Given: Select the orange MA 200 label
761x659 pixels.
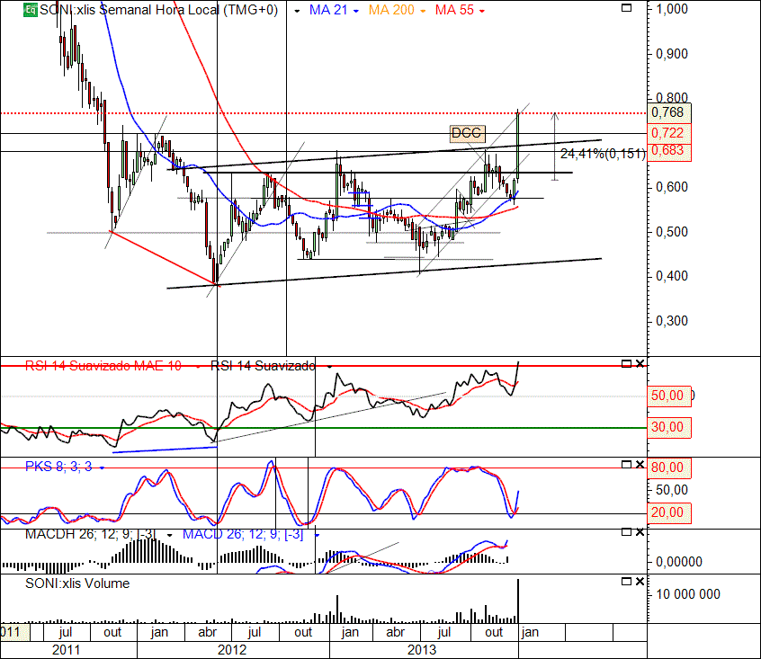Looking at the screenshot, I should coord(391,10).
